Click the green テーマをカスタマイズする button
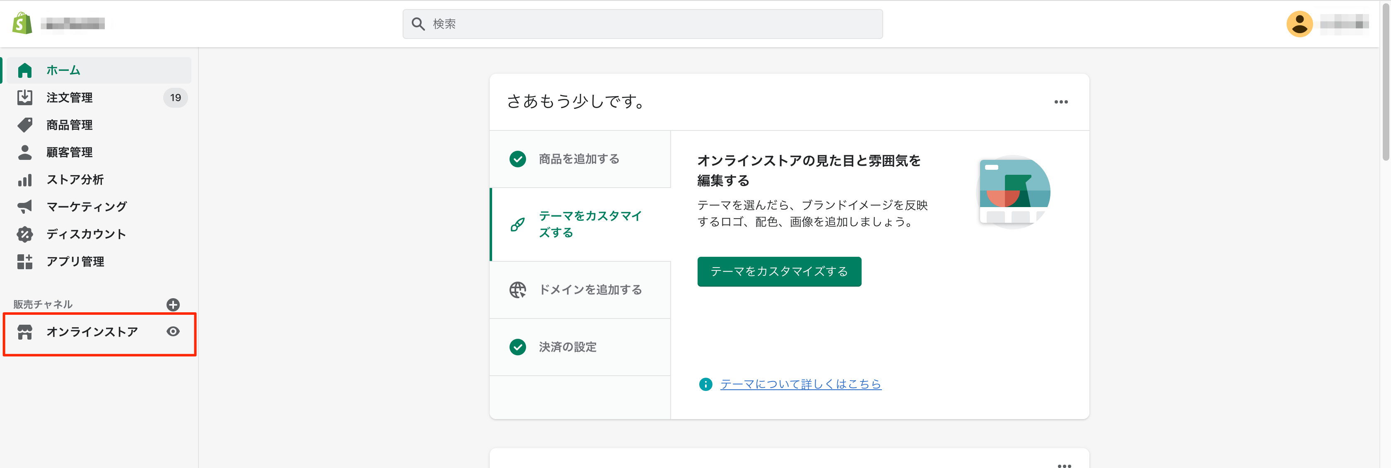 pyautogui.click(x=779, y=272)
